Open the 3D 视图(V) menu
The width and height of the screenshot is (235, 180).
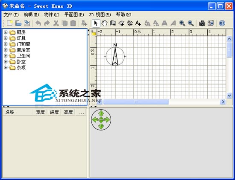100,15
